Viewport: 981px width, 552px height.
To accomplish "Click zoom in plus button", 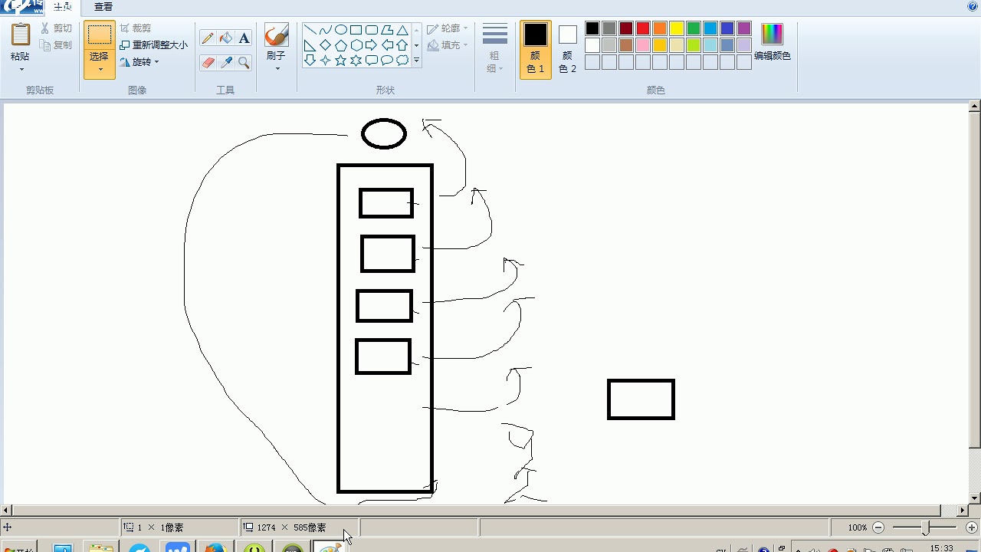I will [972, 527].
